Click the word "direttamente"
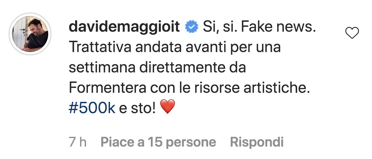The height and width of the screenshot is (159, 372). (x=183, y=68)
